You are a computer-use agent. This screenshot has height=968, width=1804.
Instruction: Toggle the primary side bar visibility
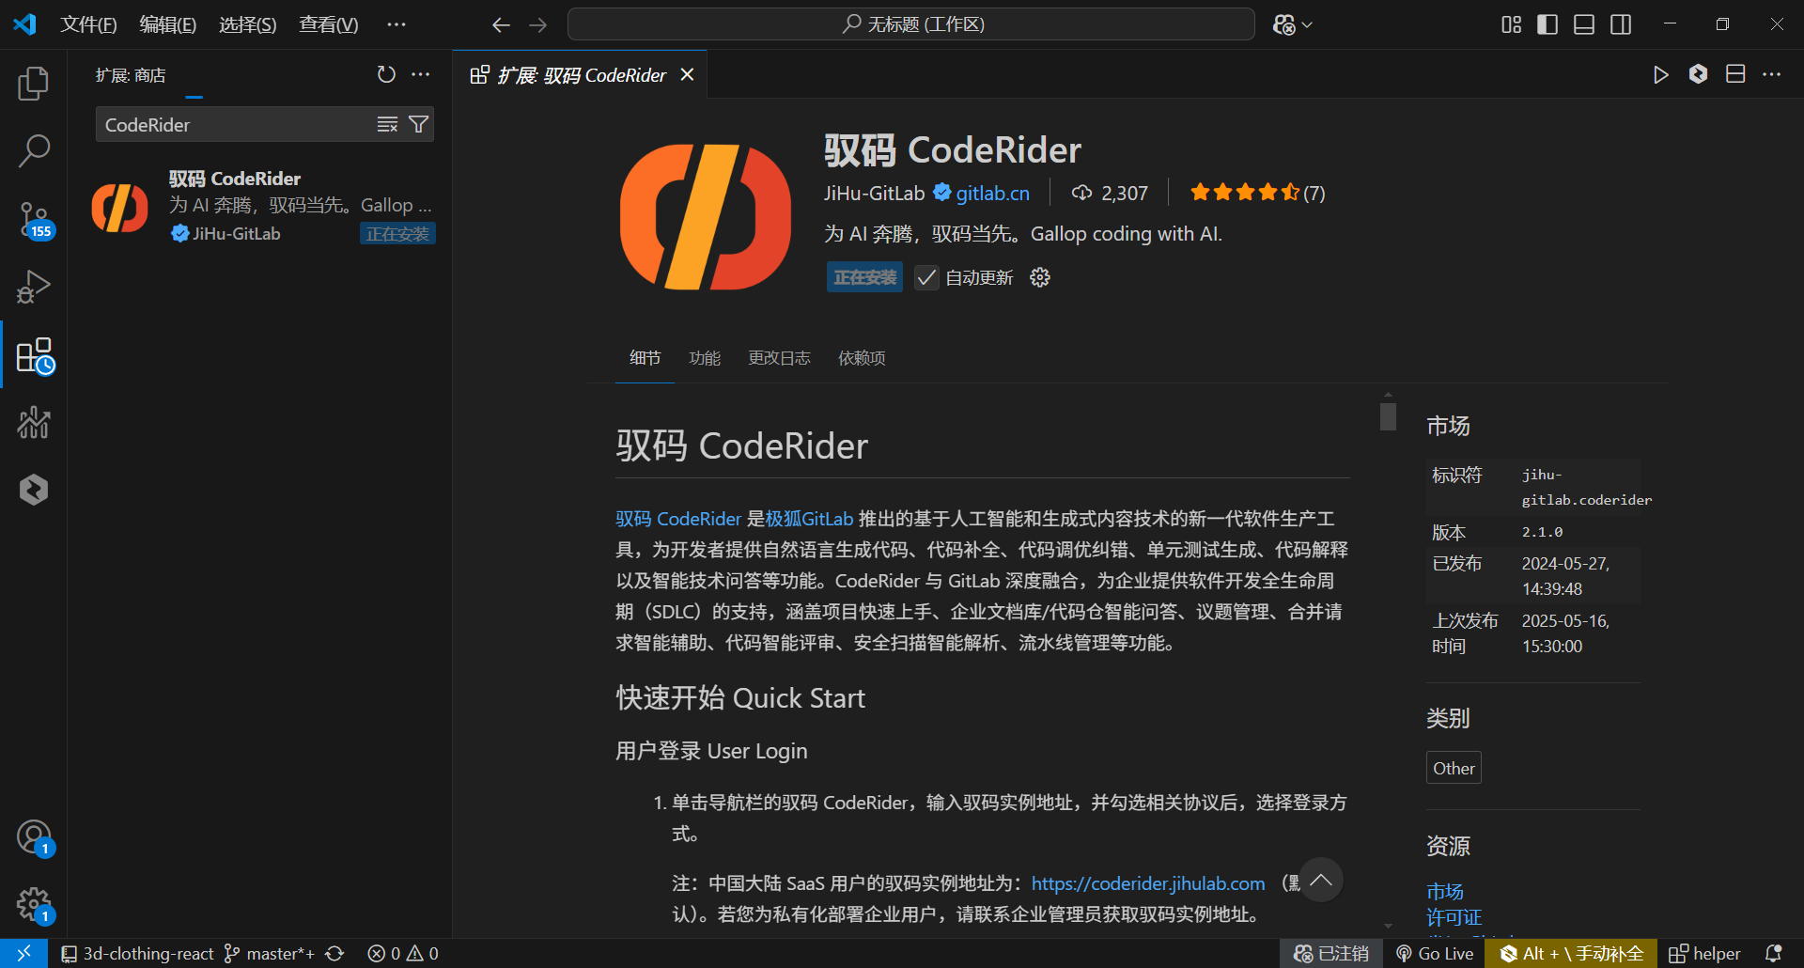pyautogui.click(x=1547, y=24)
